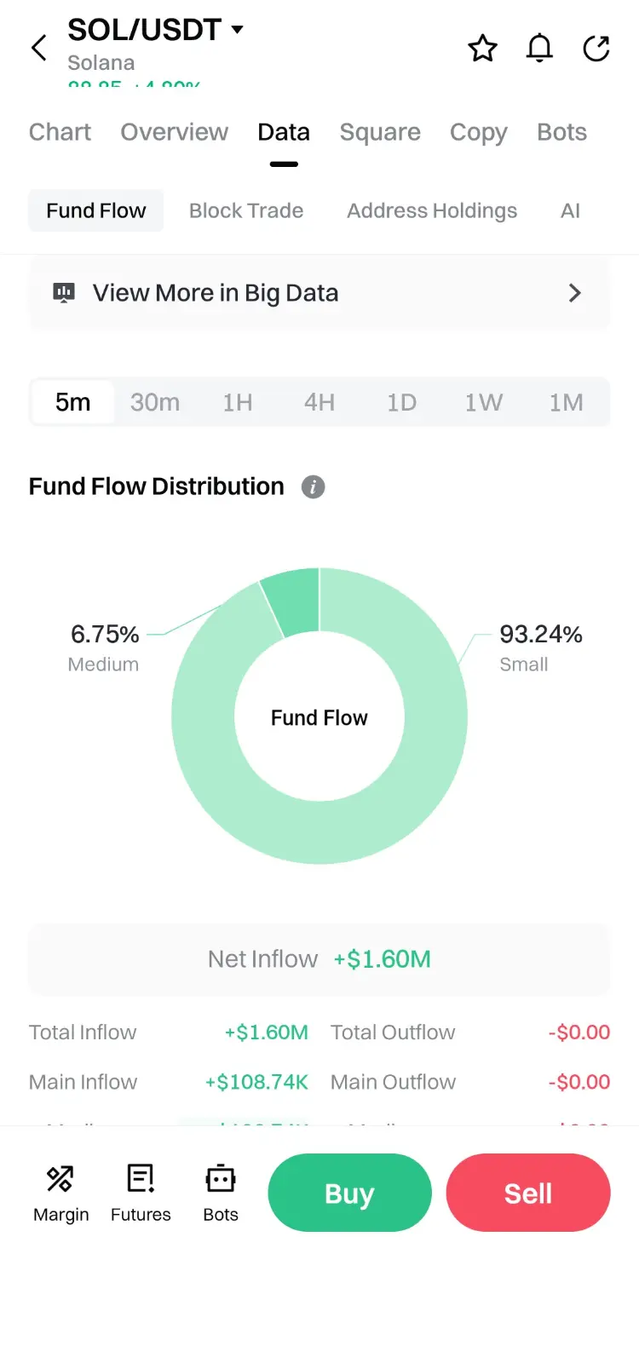This screenshot has width=639, height=1346.
Task: Select the 1W timeframe option
Action: point(483,402)
